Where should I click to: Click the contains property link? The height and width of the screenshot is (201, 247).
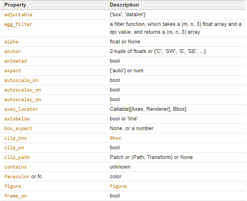[x=15, y=167]
